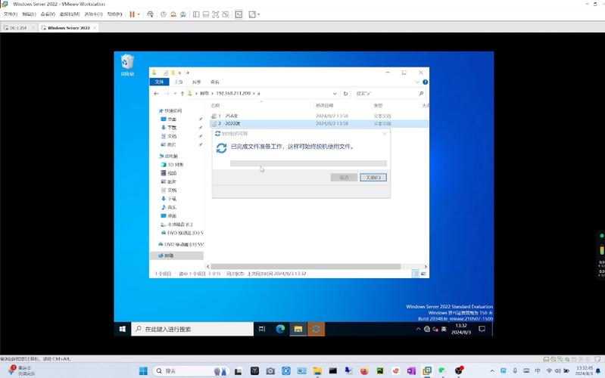605x378 pixels.
Task: Click the 关闭(C) button in sync dialog
Action: pos(373,177)
